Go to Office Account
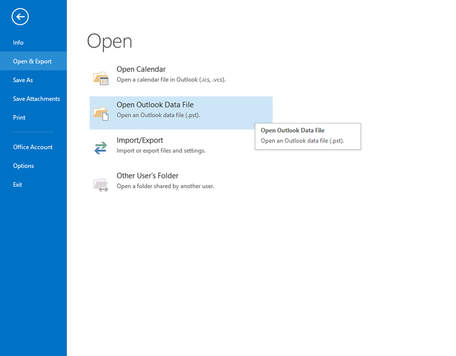This screenshot has width=456, height=356. [x=33, y=147]
